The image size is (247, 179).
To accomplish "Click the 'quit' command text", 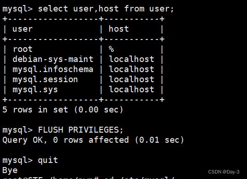I will tap(48, 160).
